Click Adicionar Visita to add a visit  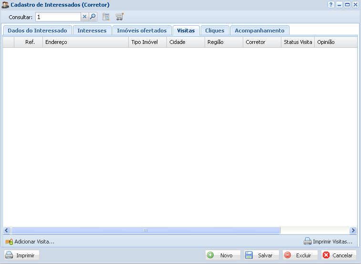30,242
